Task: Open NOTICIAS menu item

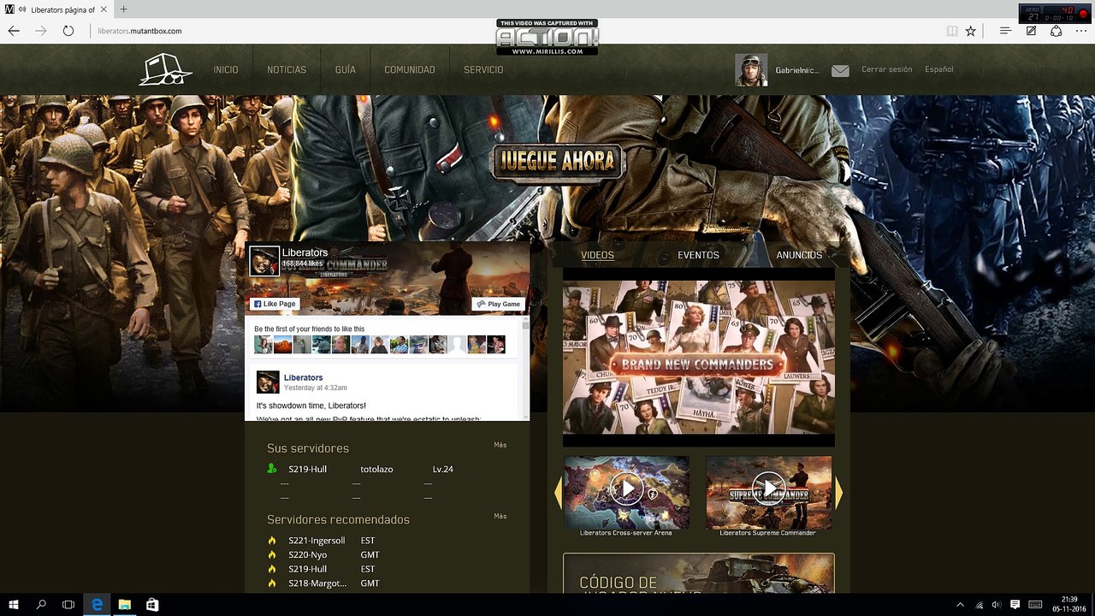Action: [287, 70]
